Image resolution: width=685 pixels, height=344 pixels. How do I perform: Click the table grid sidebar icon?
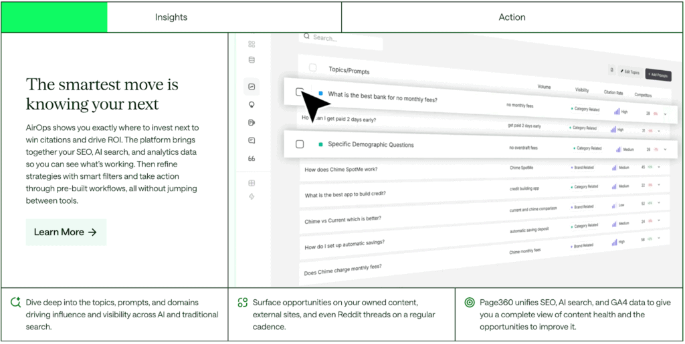[x=252, y=183]
